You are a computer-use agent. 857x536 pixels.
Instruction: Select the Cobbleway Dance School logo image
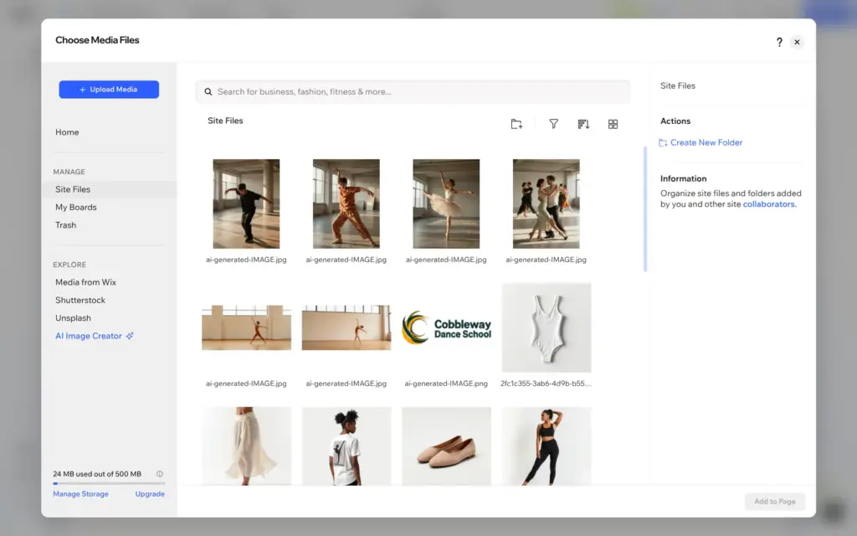(x=446, y=327)
